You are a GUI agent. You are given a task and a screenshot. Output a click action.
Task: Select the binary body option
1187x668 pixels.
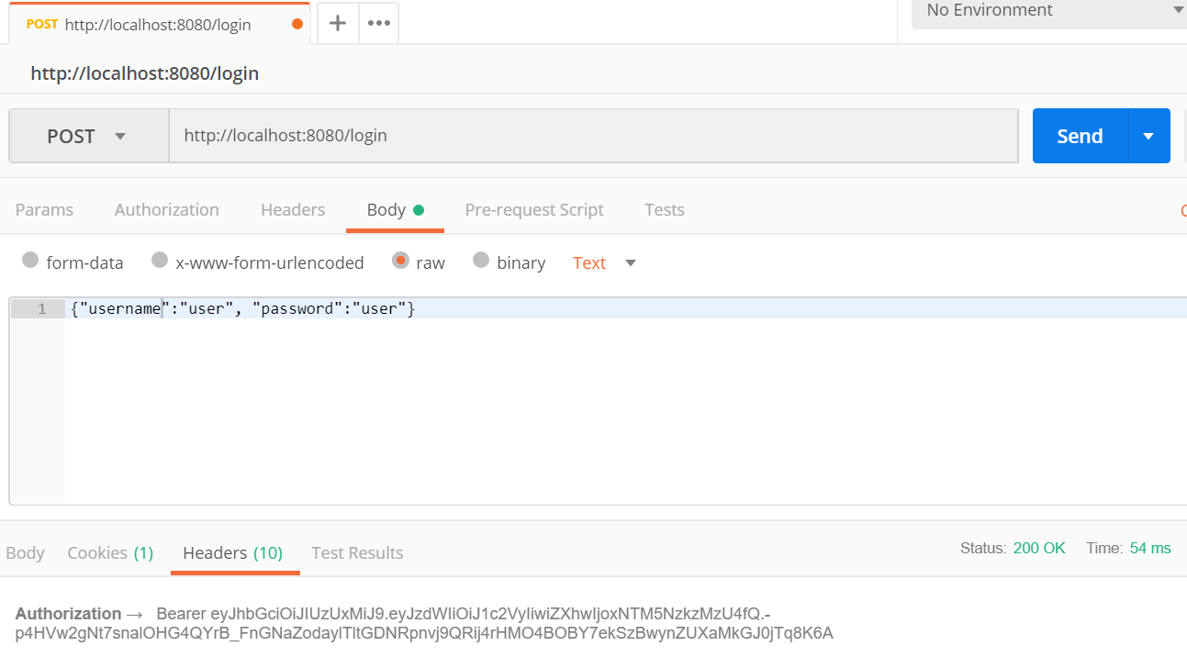[x=481, y=262]
